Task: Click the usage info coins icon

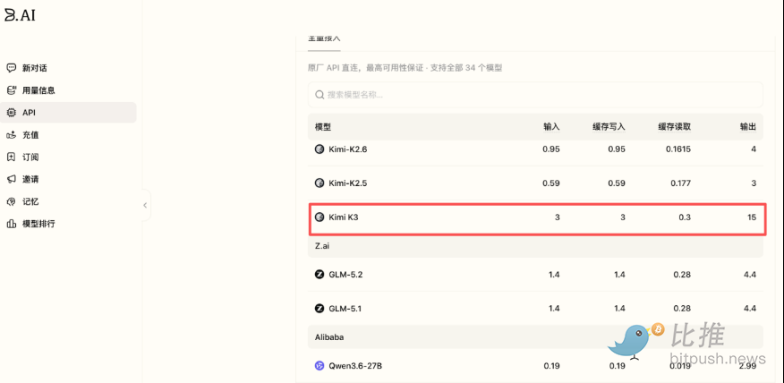Action: [11, 90]
